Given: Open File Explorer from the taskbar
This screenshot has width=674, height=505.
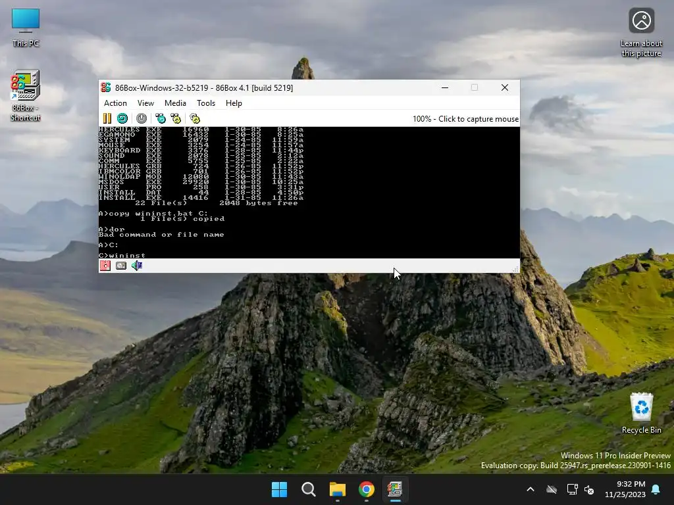Looking at the screenshot, I should click(x=338, y=489).
